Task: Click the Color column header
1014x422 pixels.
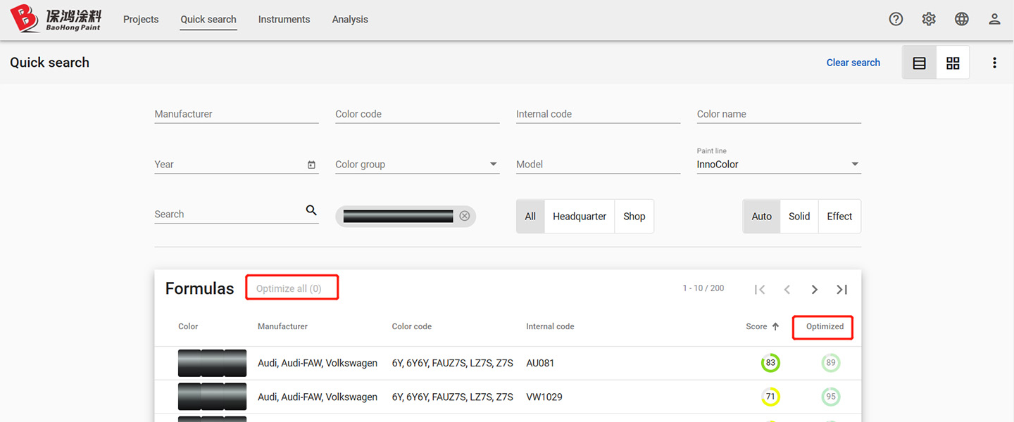Action: pyautogui.click(x=188, y=326)
